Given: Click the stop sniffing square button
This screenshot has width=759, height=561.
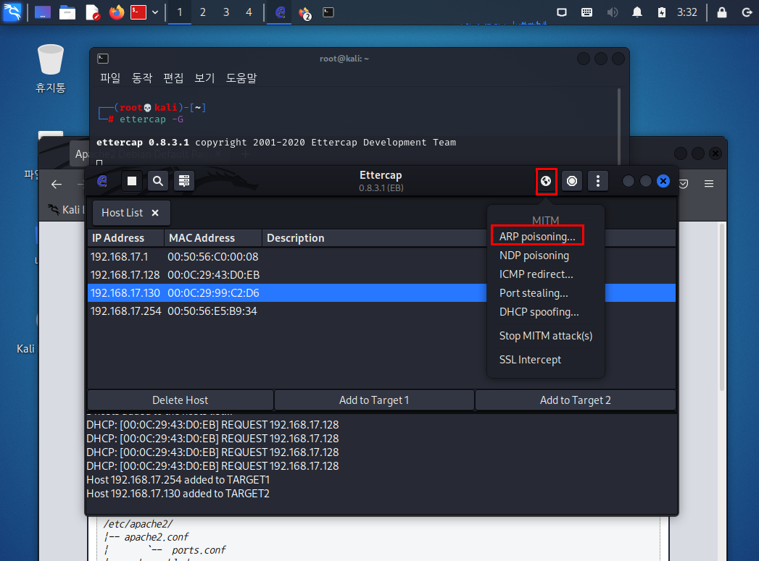Looking at the screenshot, I should 132,181.
